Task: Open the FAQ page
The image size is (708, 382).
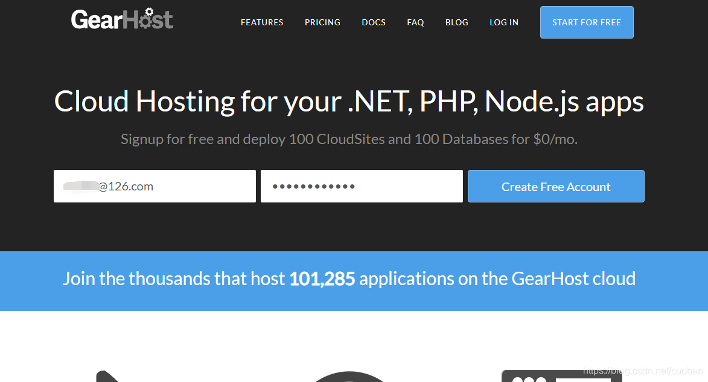Action: pyautogui.click(x=415, y=22)
